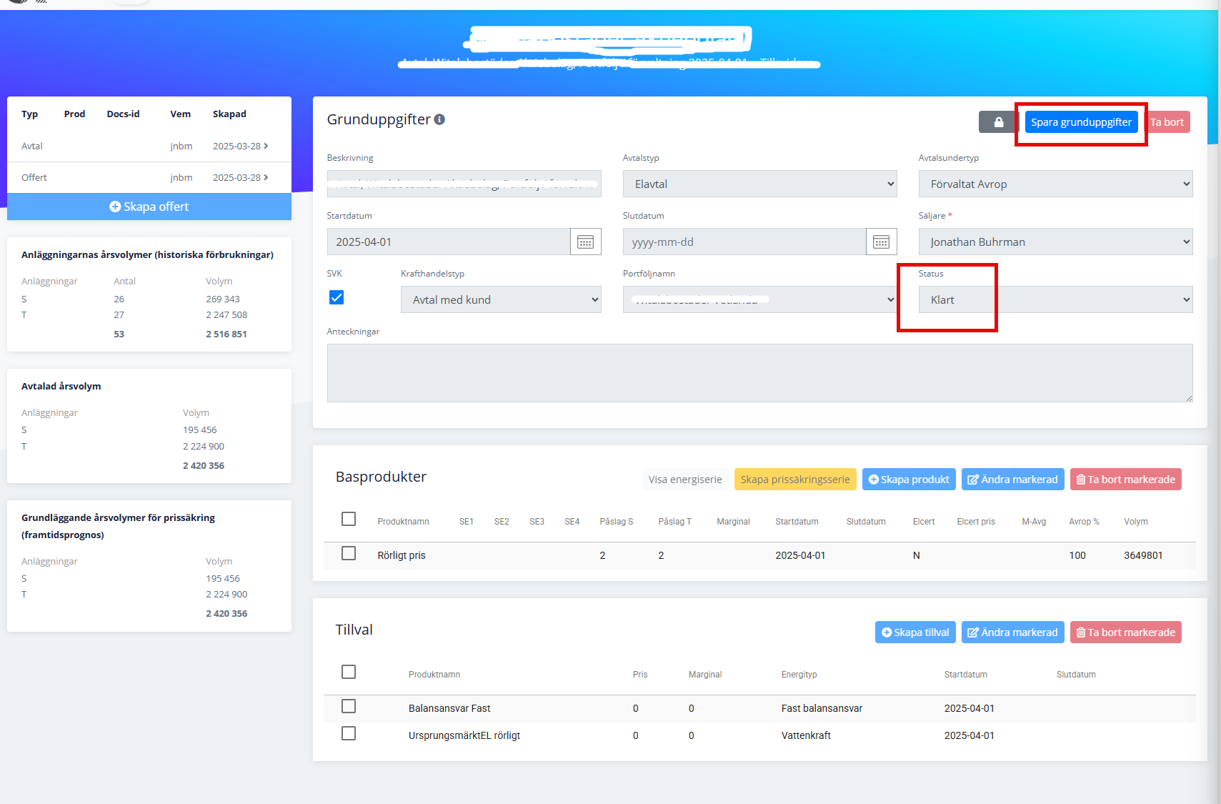Expand the Status dropdown

(x=1055, y=300)
